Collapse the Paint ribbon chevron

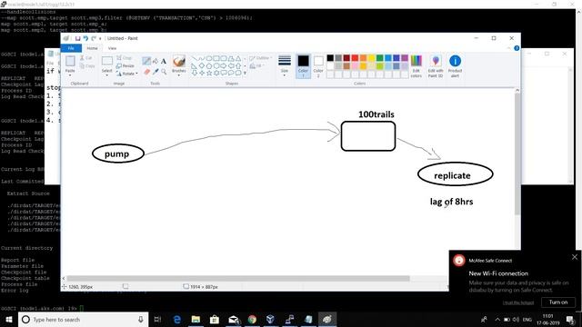508,48
